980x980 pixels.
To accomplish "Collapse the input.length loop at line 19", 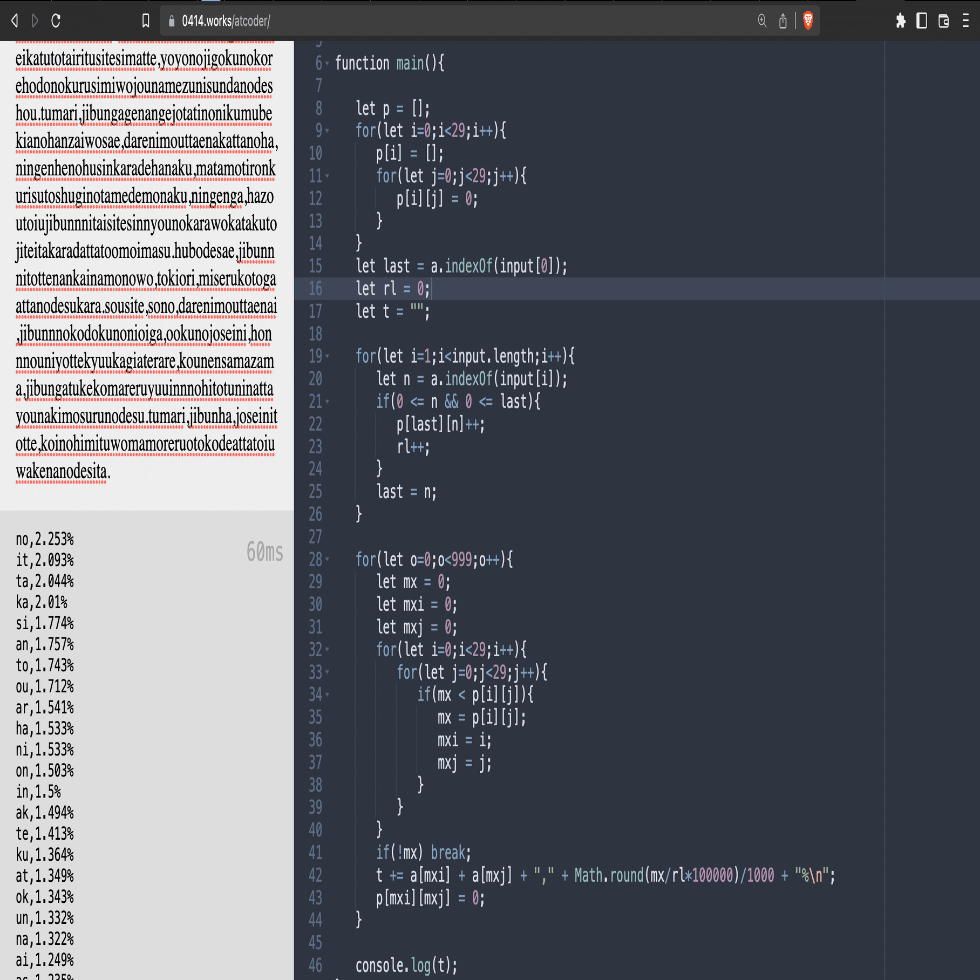I will pos(327,356).
